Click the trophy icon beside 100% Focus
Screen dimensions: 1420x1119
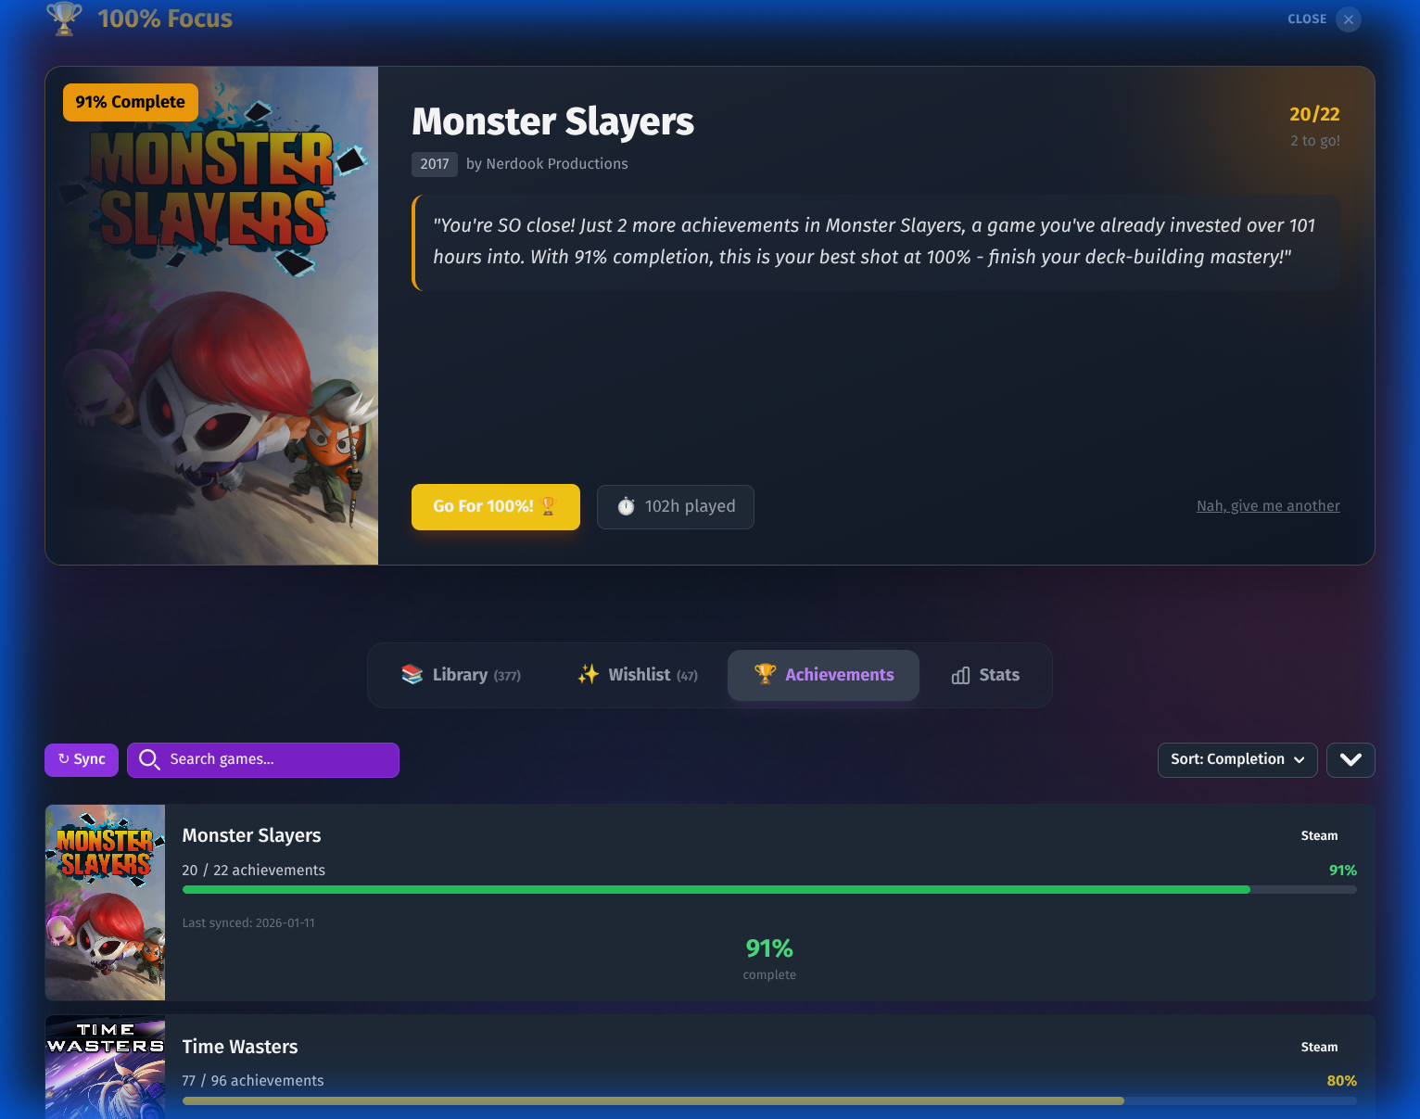64,19
